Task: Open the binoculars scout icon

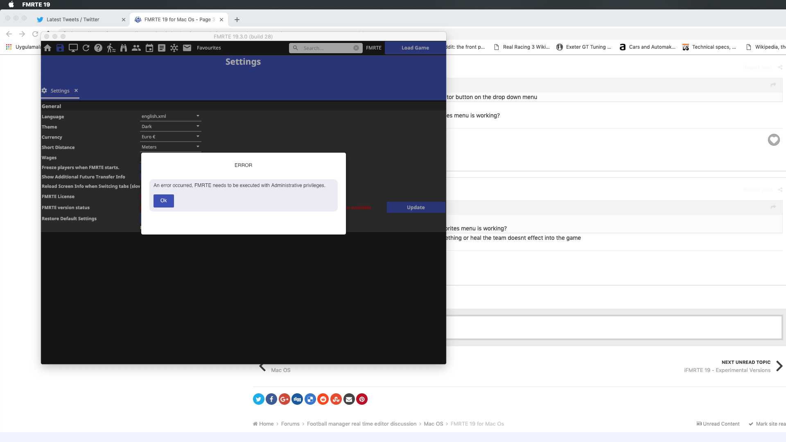Action: (x=124, y=48)
